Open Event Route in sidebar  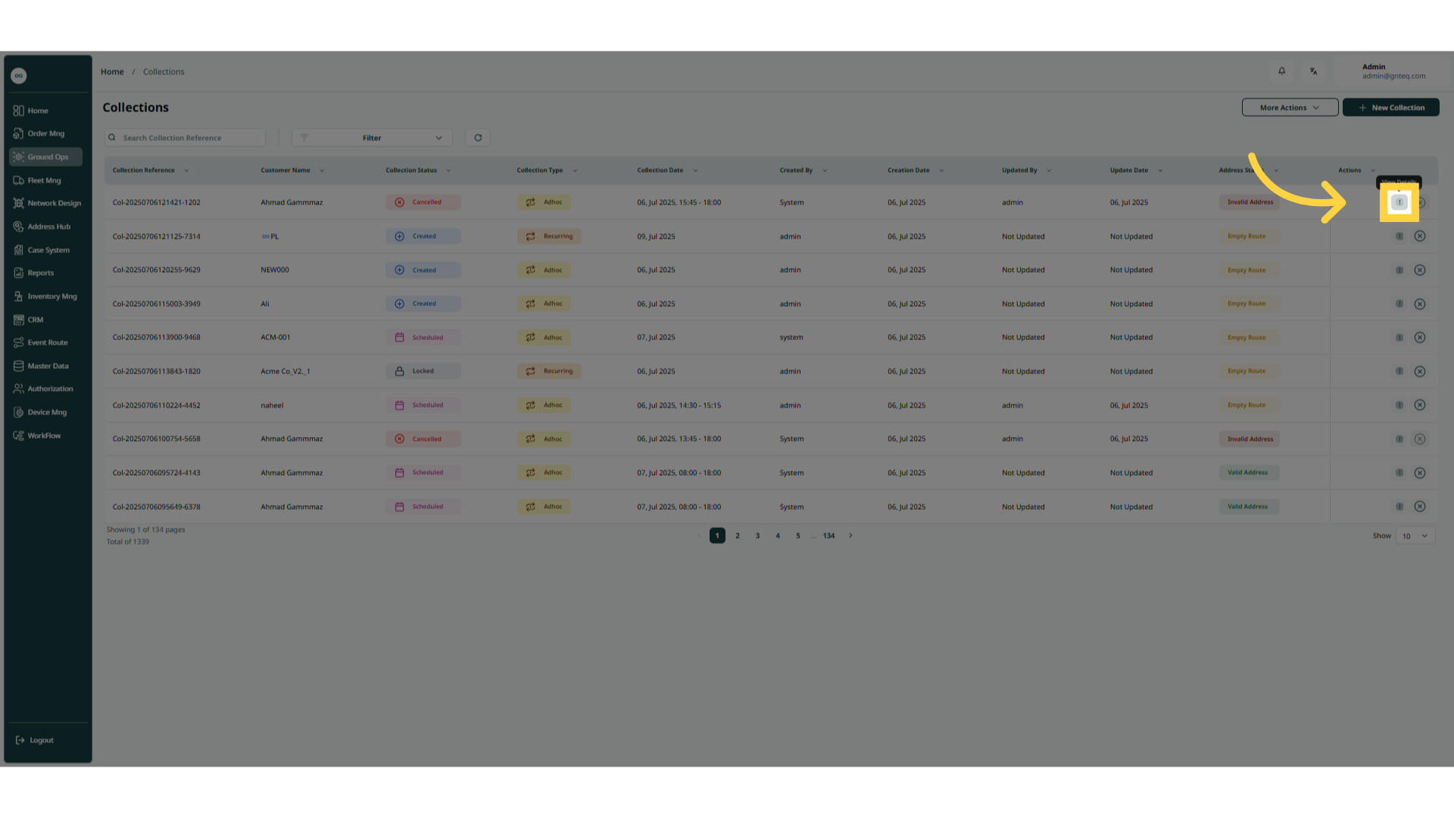tap(41, 342)
